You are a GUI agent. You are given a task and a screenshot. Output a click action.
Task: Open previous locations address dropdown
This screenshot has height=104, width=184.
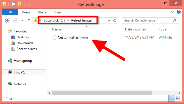pos(109,21)
